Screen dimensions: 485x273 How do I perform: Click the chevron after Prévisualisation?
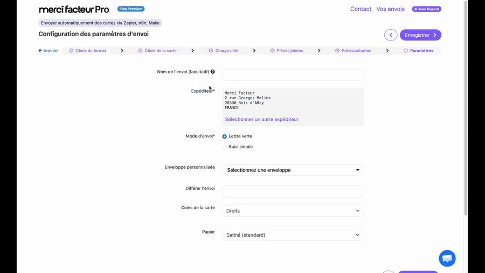pyautogui.click(x=387, y=51)
